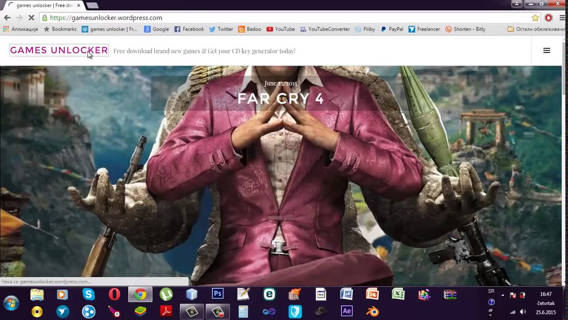Click the GAMES UNLOCKER site logo

59,51
